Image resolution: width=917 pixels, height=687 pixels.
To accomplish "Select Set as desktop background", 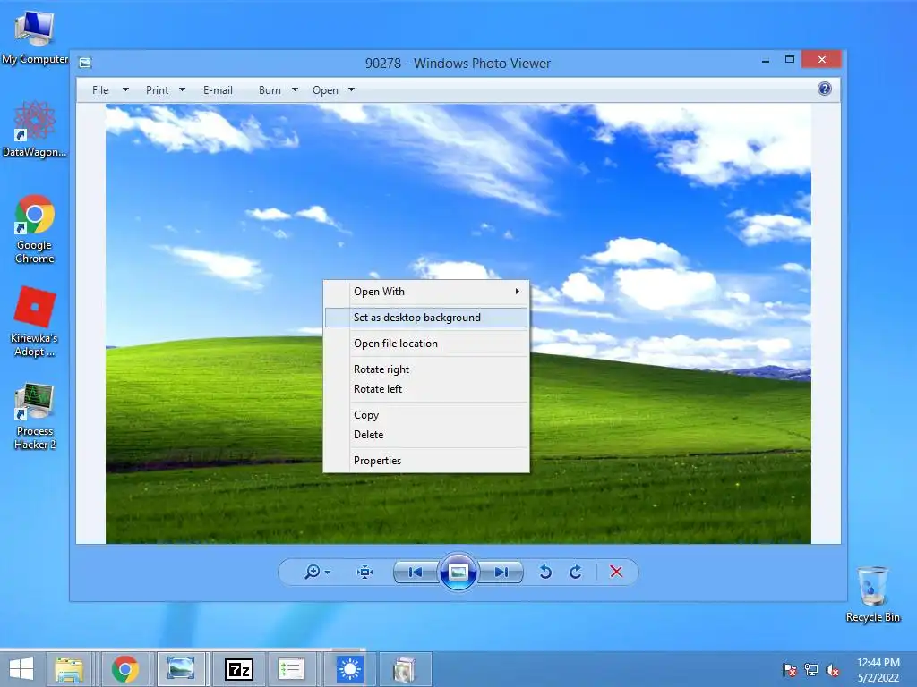I will pos(426,318).
